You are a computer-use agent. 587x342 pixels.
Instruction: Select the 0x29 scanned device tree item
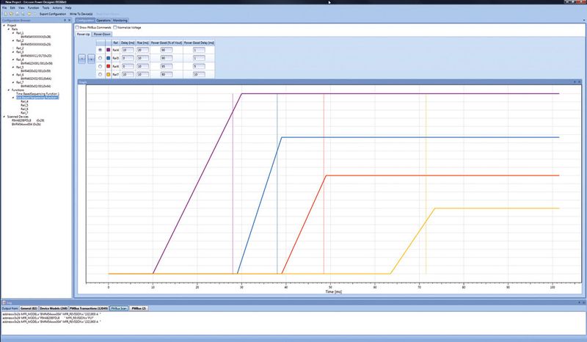(x=28, y=120)
